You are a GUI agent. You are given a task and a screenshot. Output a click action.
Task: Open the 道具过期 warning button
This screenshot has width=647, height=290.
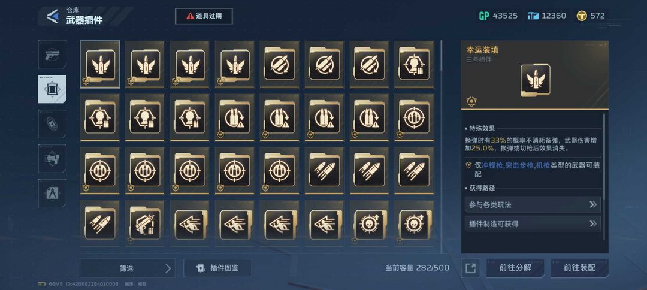(x=204, y=16)
